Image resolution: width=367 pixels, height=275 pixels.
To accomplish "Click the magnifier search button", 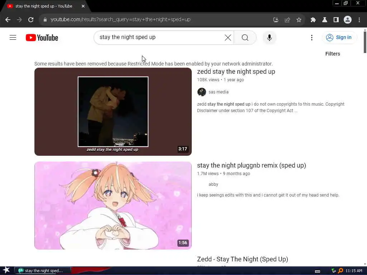I will pyautogui.click(x=245, y=37).
